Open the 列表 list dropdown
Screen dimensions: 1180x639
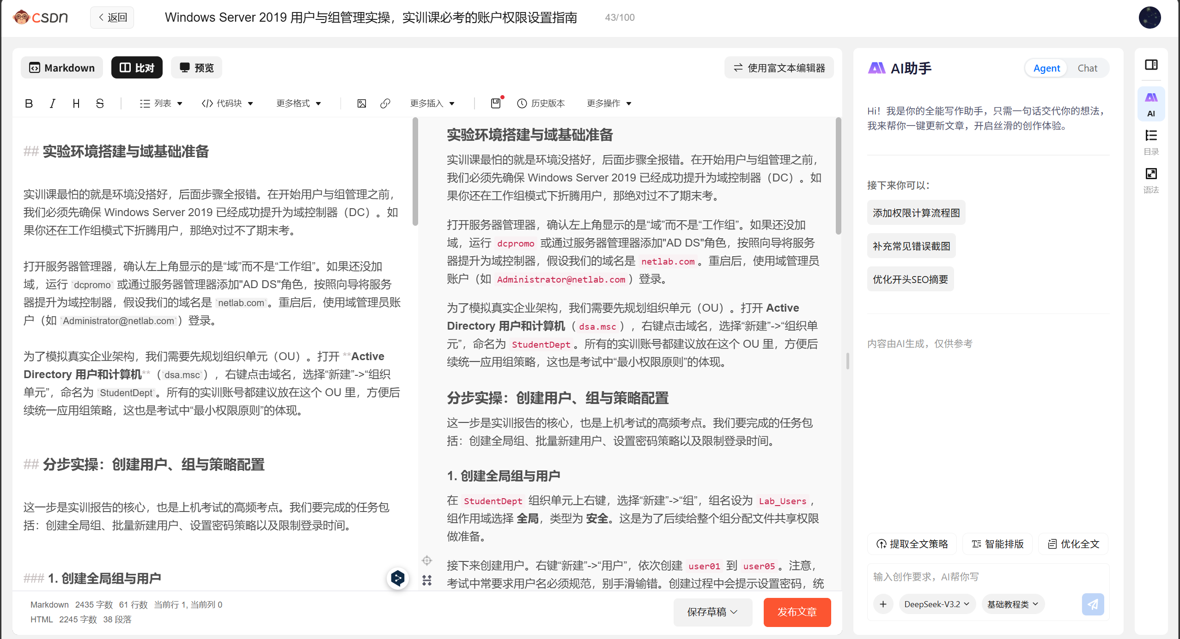tap(161, 103)
